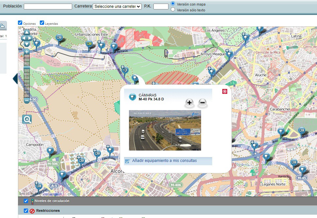The image size is (317, 218).
Task: Pan the map up with the arrow
Action: (27, 32)
